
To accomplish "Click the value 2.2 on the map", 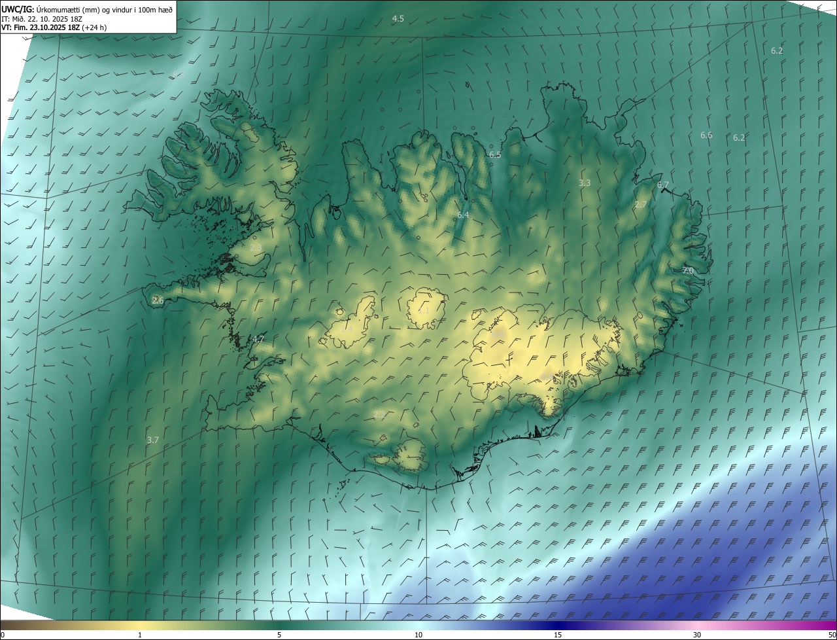I will [x=379, y=415].
